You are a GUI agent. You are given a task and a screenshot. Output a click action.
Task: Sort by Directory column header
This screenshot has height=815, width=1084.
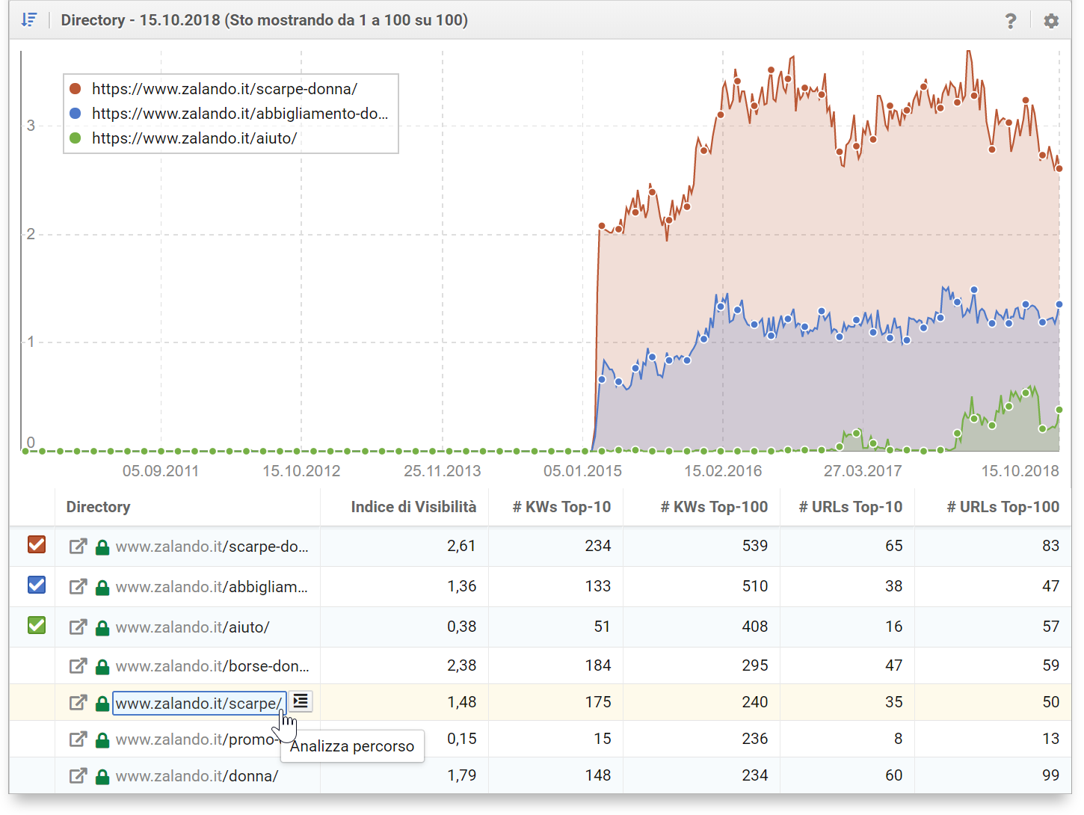coord(98,507)
